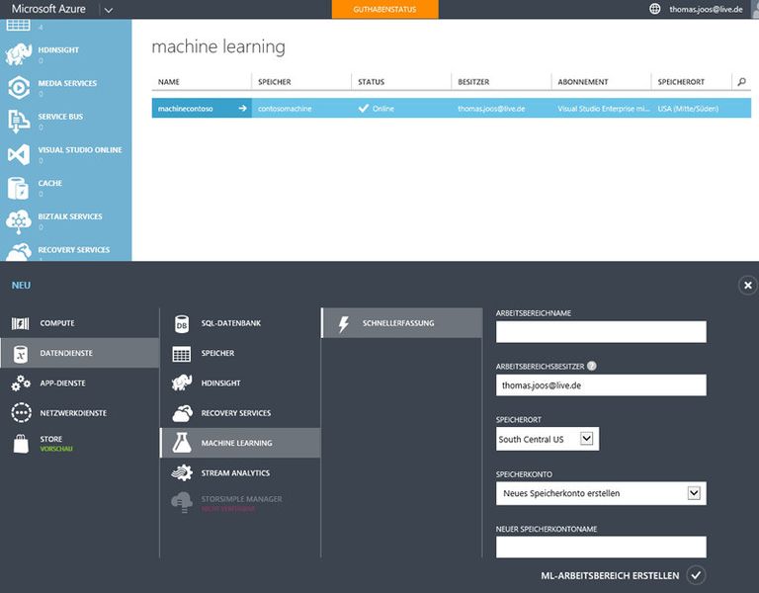Open the BizTalk Services icon

coord(19,221)
